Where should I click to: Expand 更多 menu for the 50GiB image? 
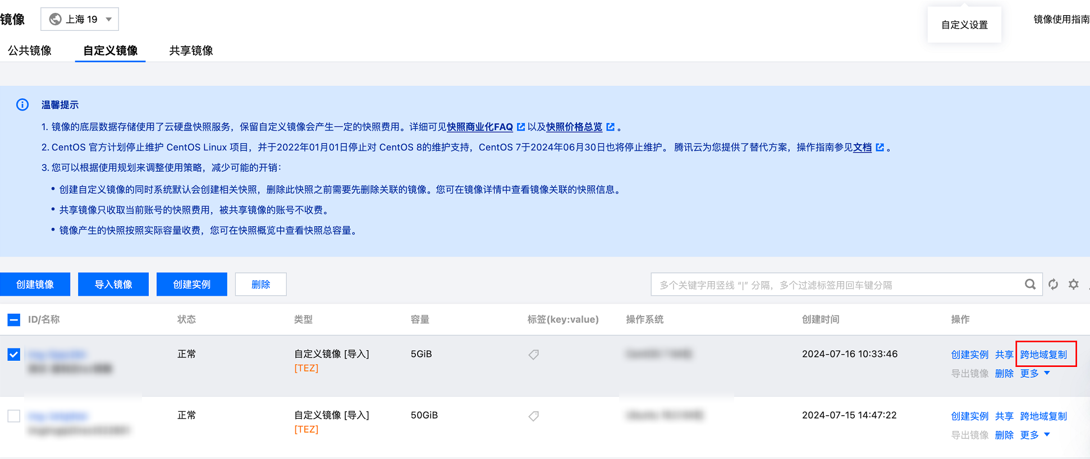tap(1034, 435)
